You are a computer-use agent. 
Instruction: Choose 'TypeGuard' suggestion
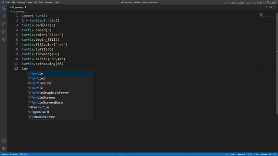(x=60, y=112)
